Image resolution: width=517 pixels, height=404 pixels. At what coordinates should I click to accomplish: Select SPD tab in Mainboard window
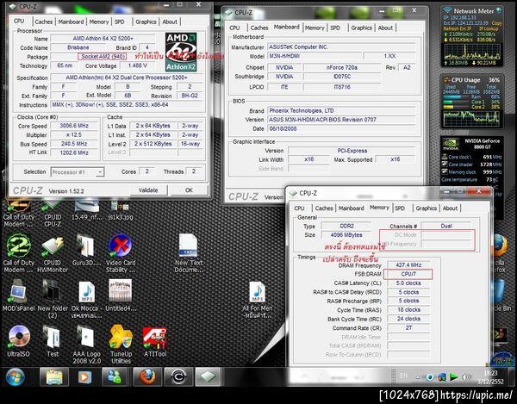click(335, 28)
